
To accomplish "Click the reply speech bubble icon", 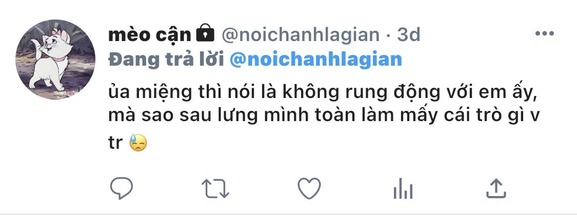I will (122, 189).
